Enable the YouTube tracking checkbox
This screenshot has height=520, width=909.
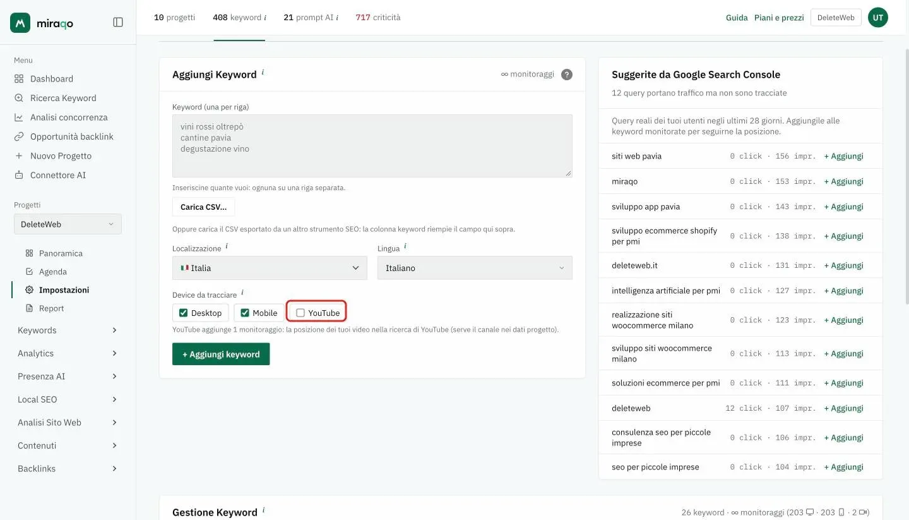[x=300, y=313]
